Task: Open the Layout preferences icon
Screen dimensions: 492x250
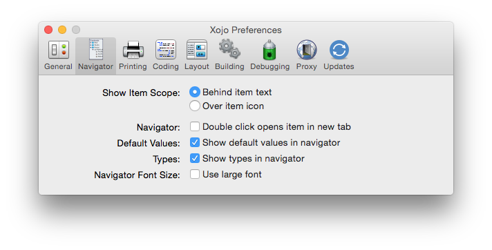Action: click(x=197, y=50)
